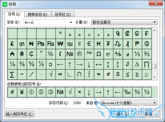Choose the partial derivative ∂ symbol

click(127, 64)
